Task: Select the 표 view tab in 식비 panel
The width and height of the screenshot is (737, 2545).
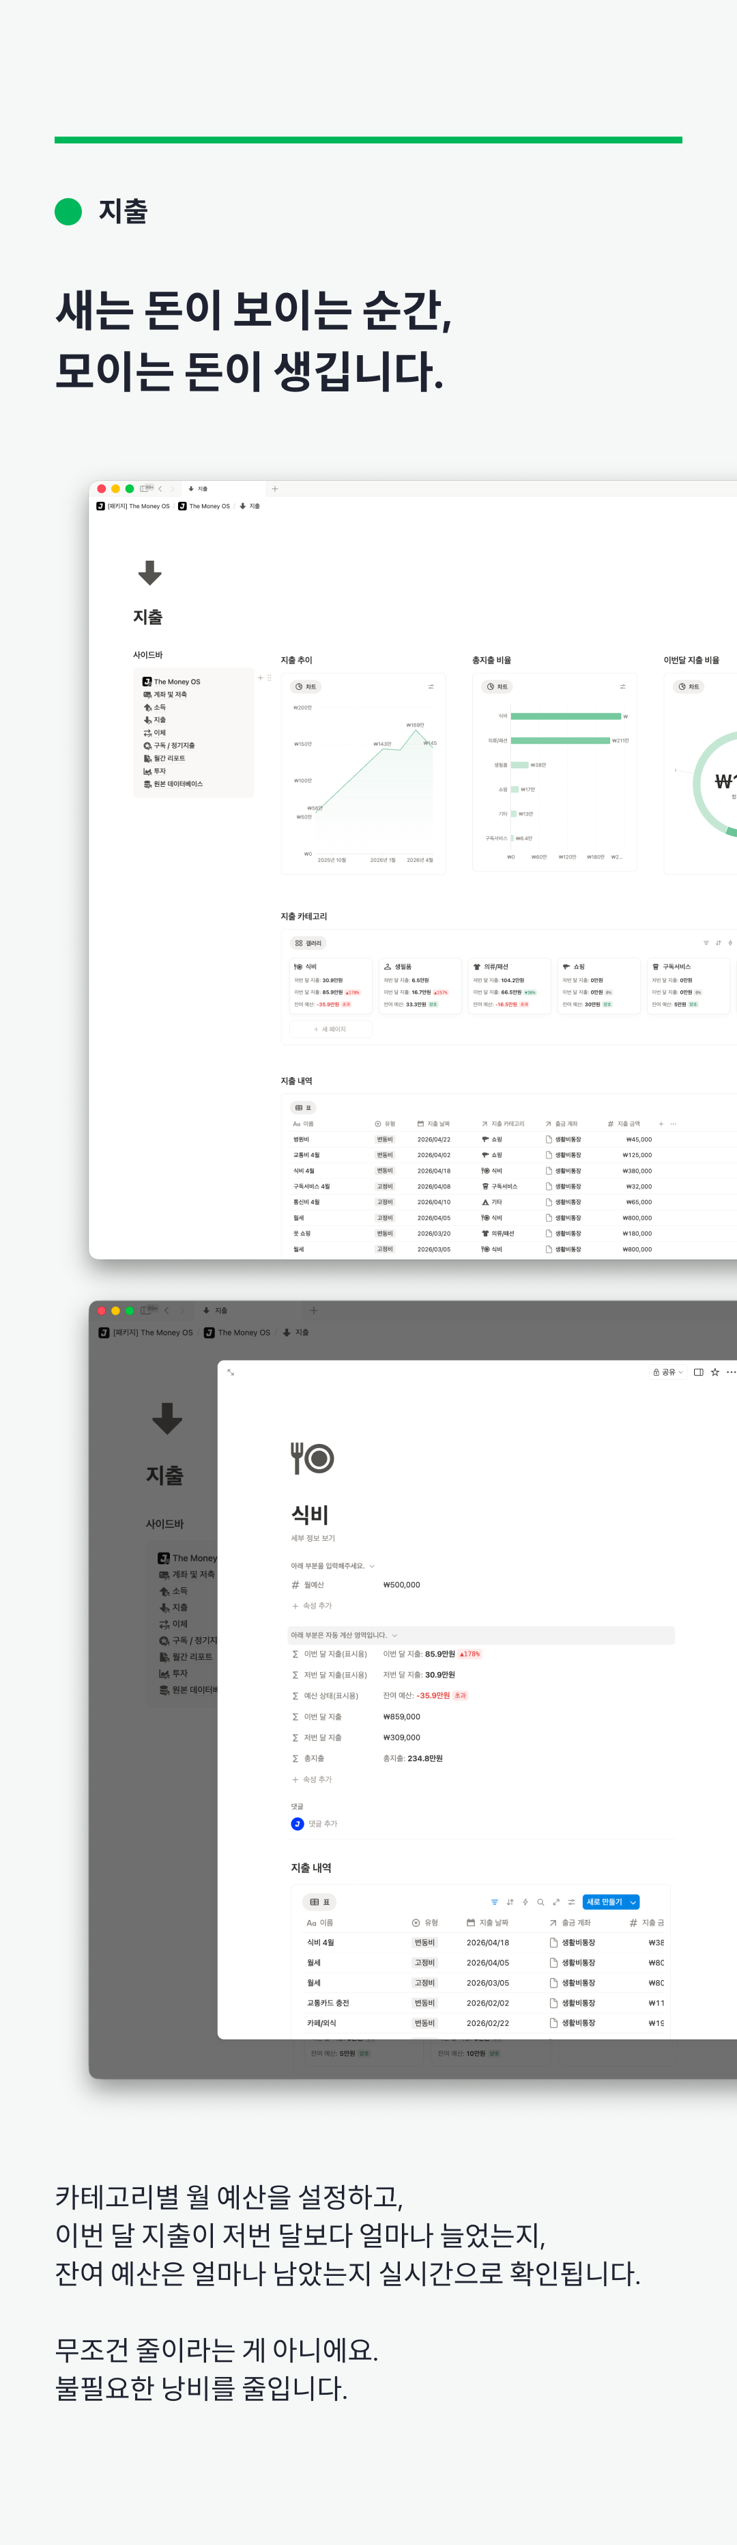Action: [x=319, y=1902]
